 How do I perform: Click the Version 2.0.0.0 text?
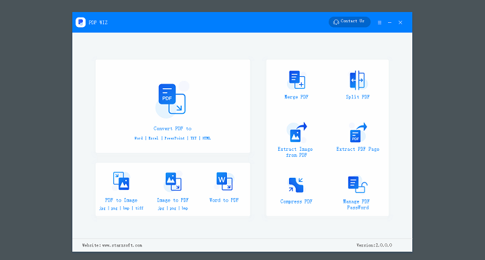point(374,245)
